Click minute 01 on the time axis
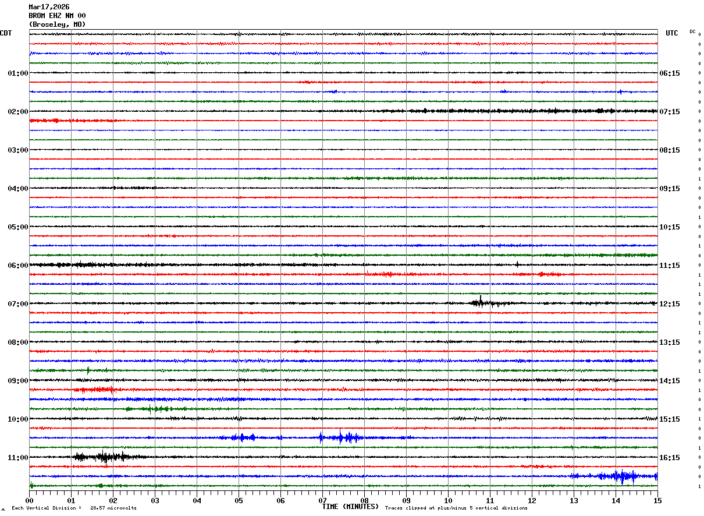 pos(71,500)
